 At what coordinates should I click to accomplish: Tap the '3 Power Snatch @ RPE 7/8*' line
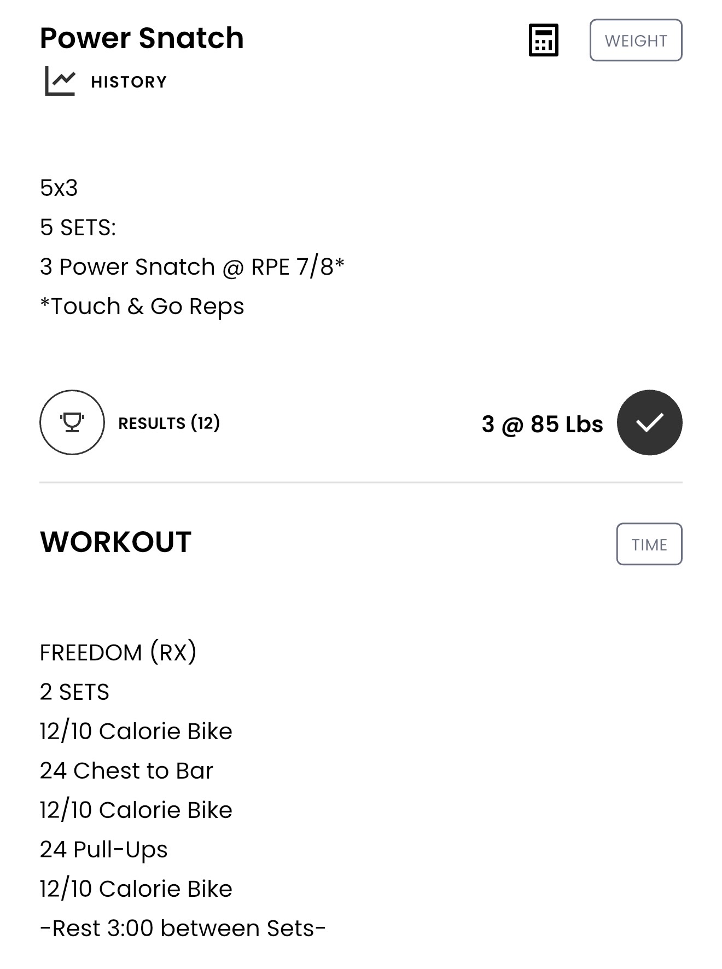click(192, 267)
